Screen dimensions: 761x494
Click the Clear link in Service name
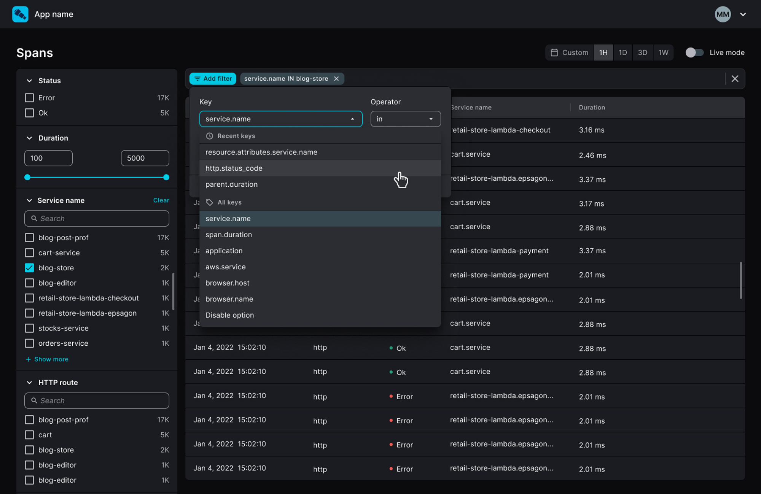tap(161, 200)
